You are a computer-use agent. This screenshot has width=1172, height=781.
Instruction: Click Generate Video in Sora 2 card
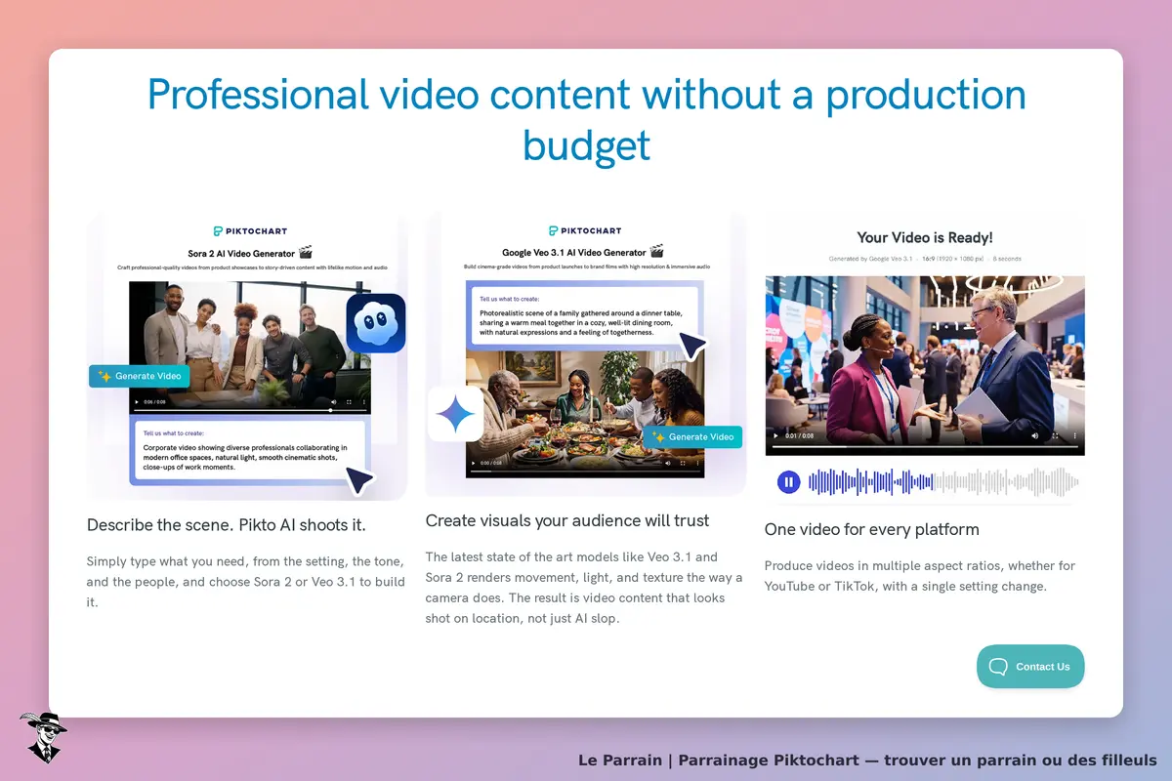[140, 376]
